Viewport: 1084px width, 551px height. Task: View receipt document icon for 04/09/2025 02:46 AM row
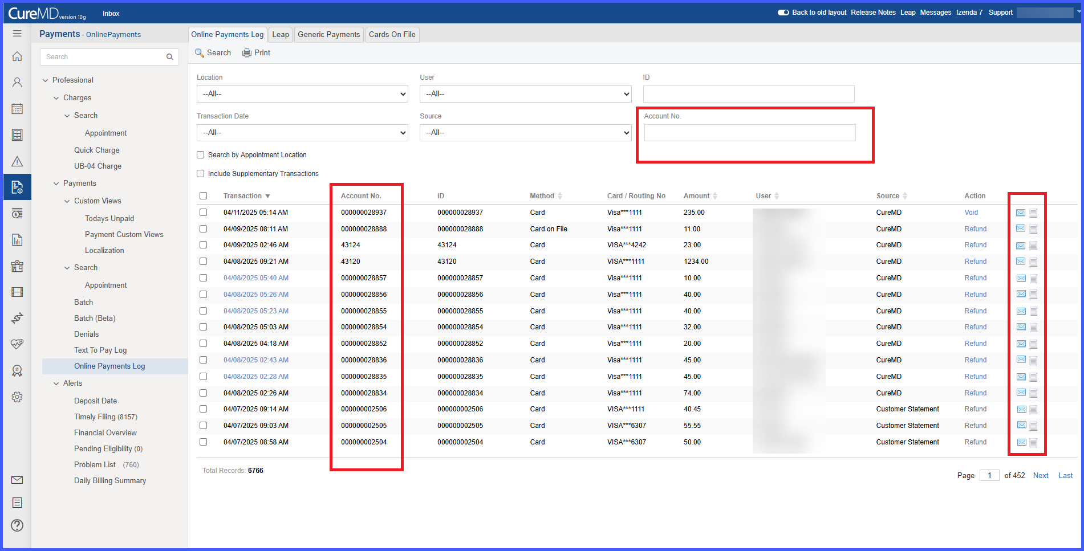point(1033,246)
